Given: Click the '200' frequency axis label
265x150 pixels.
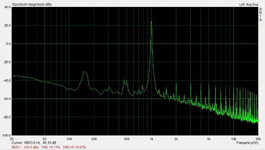Looking at the screenshot, I should (x=94, y=139).
